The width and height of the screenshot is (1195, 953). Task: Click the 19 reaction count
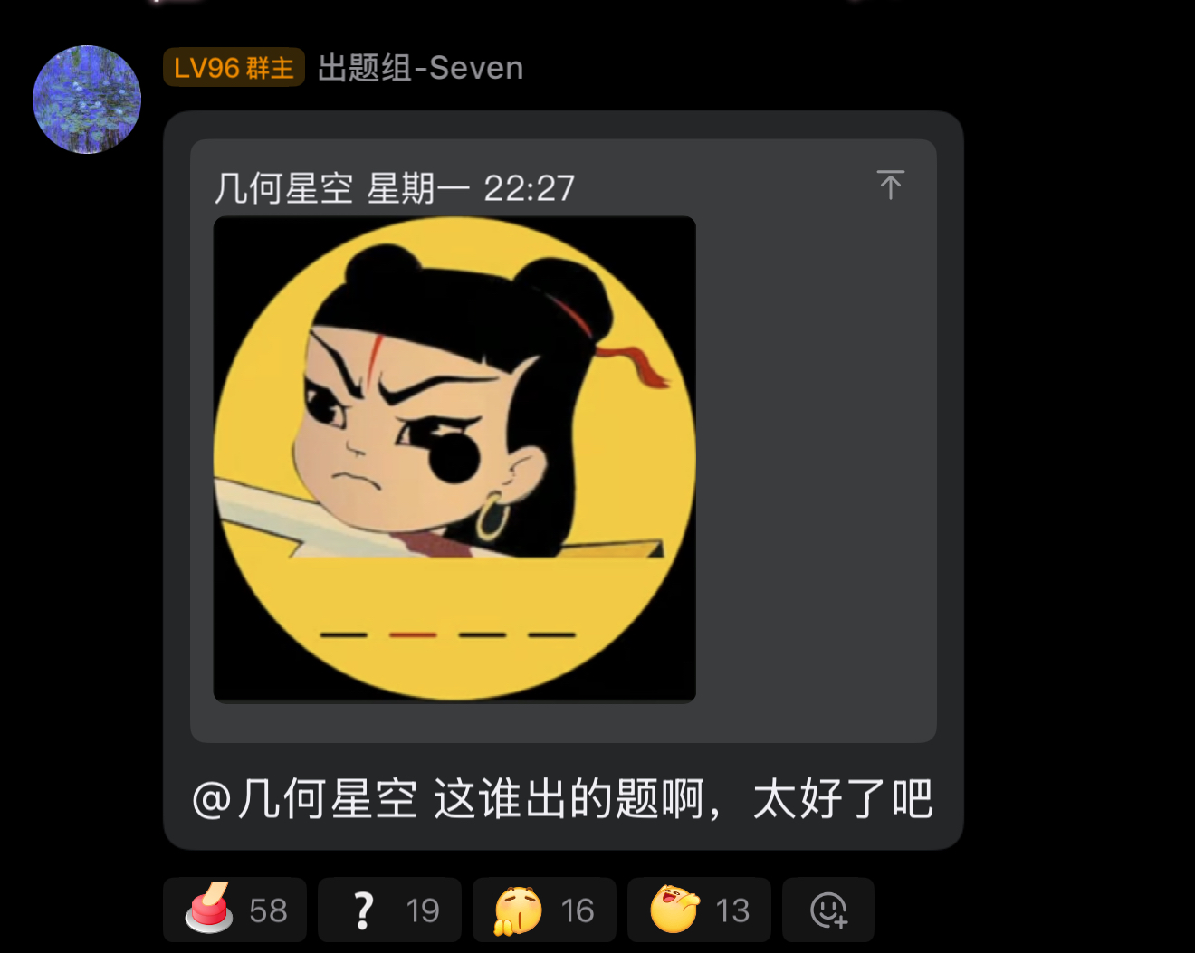tap(423, 910)
